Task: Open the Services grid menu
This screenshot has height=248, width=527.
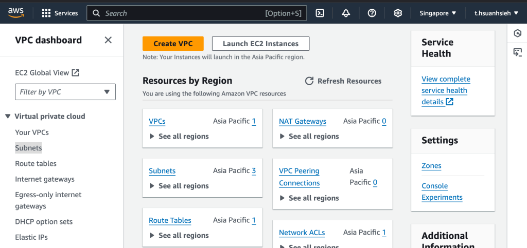Action: point(60,13)
